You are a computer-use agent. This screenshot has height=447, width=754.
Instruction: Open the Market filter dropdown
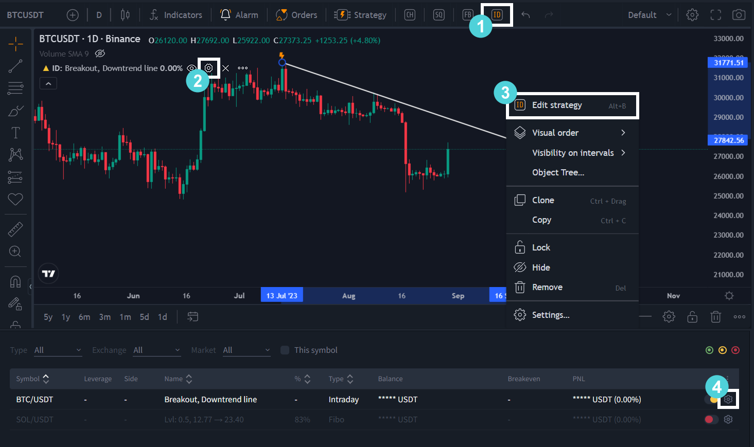click(x=247, y=350)
